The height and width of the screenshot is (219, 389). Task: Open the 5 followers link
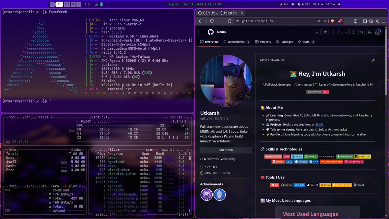pos(212,159)
